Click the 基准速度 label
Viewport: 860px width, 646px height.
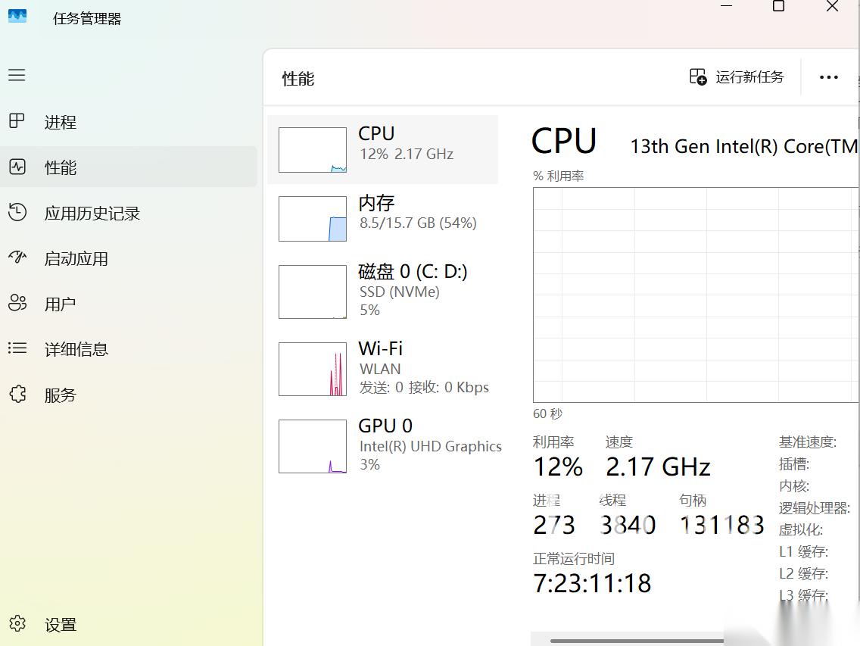click(807, 442)
